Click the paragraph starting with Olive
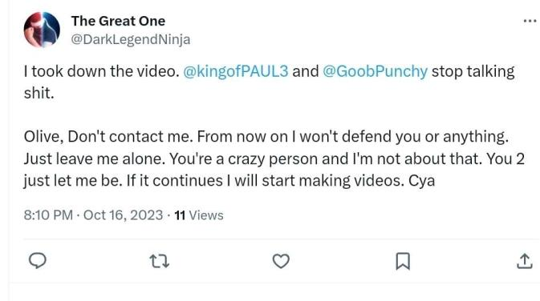The width and height of the screenshot is (540, 301). (x=274, y=159)
